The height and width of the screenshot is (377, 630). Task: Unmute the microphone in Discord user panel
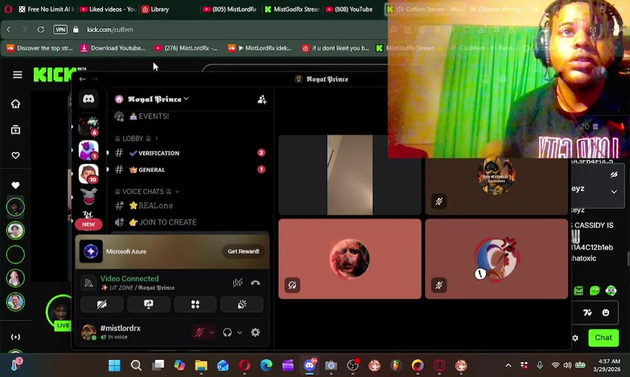[x=199, y=332]
